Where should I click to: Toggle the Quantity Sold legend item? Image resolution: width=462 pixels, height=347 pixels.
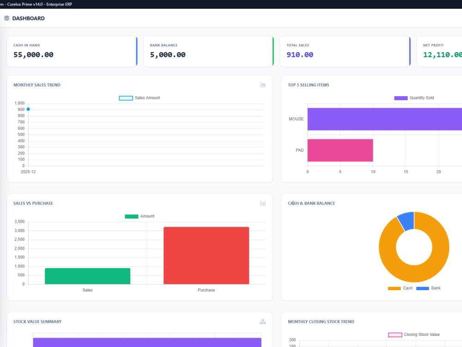(x=414, y=98)
